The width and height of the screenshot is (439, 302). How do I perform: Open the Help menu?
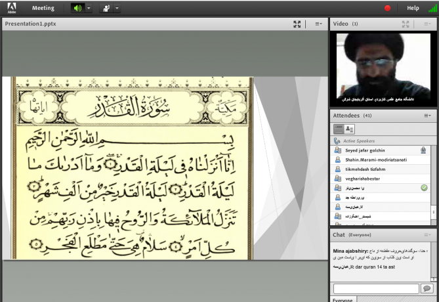(413, 8)
